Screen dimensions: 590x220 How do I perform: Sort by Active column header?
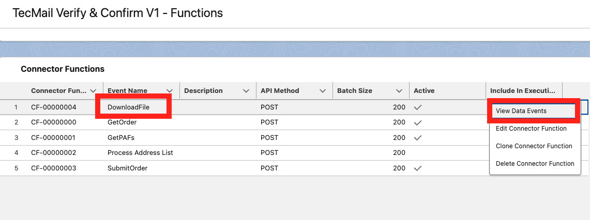[x=424, y=90]
